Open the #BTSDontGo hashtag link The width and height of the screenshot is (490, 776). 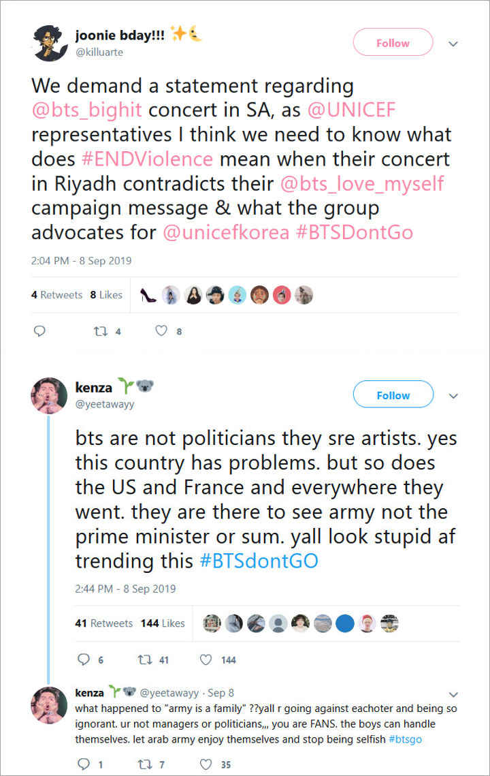point(354,232)
